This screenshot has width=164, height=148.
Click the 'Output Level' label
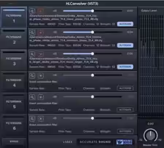(x=149, y=11)
